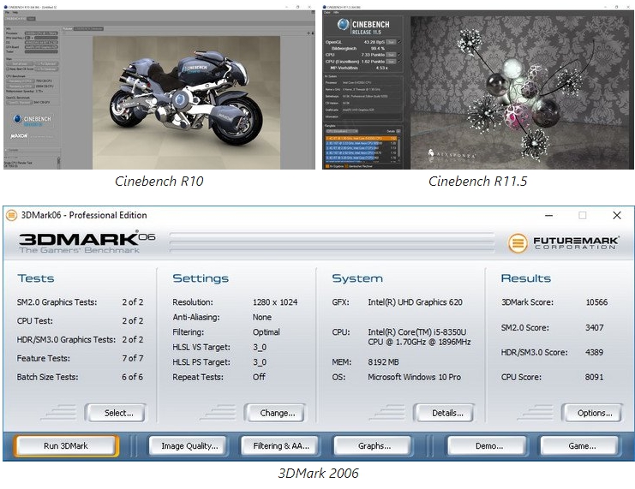
Task: Click the Tester info field in R10
Action: (41, 51)
